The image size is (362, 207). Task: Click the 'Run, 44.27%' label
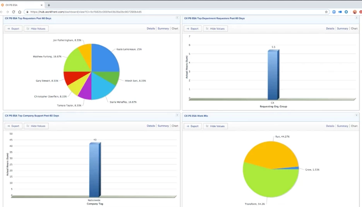pos(282,137)
